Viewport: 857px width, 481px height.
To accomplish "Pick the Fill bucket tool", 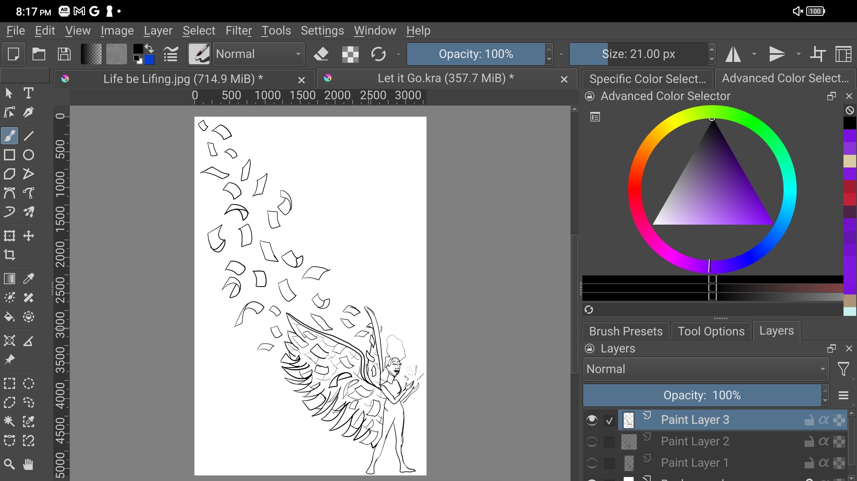I will pyautogui.click(x=10, y=317).
